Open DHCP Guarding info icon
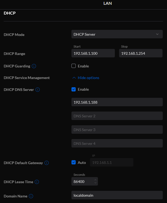The image size is (167, 203). (x=34, y=66)
